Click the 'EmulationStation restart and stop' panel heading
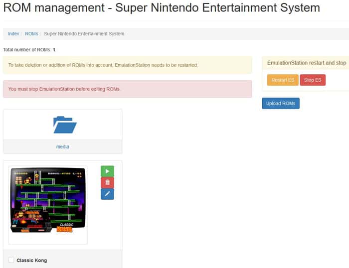349x268 pixels. pyautogui.click(x=307, y=63)
